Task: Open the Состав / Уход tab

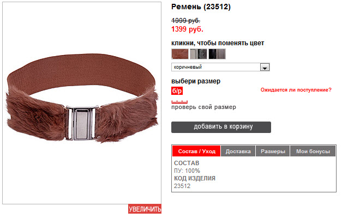Action: point(196,152)
